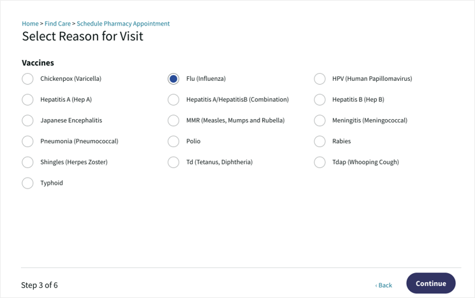Select the Japanese Encephalitis option
Screen dimensions: 475x298
27,120
